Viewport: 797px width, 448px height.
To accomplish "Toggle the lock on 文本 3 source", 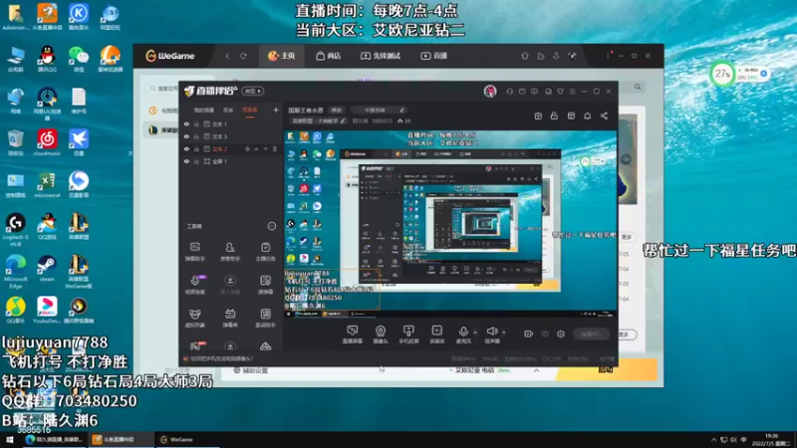I will 196,136.
